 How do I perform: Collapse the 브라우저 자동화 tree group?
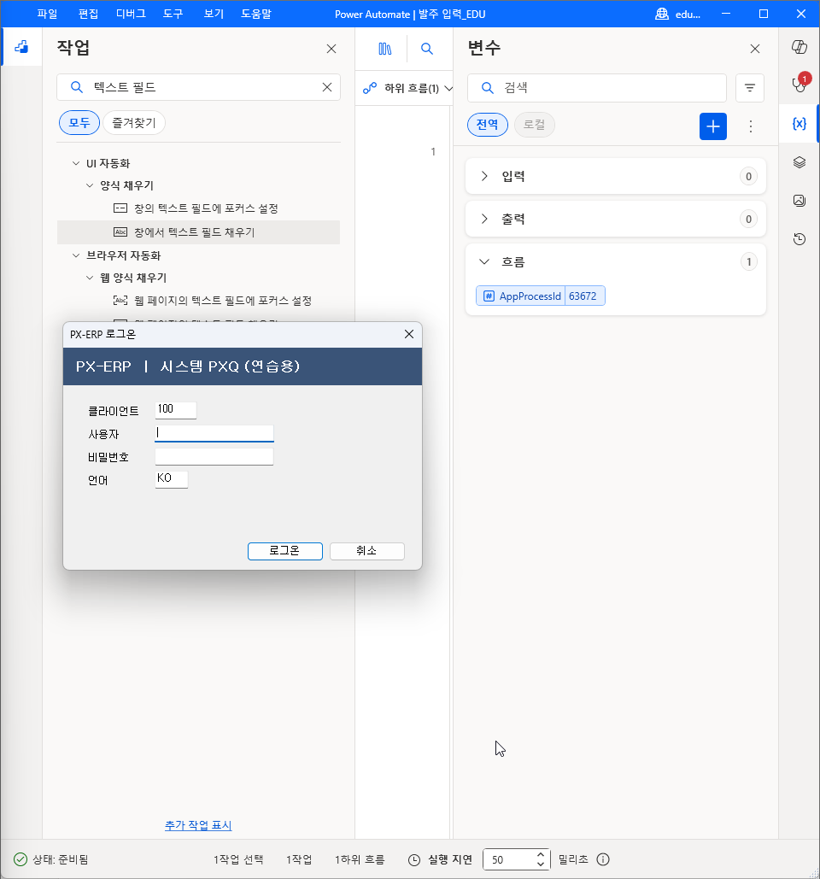(76, 255)
